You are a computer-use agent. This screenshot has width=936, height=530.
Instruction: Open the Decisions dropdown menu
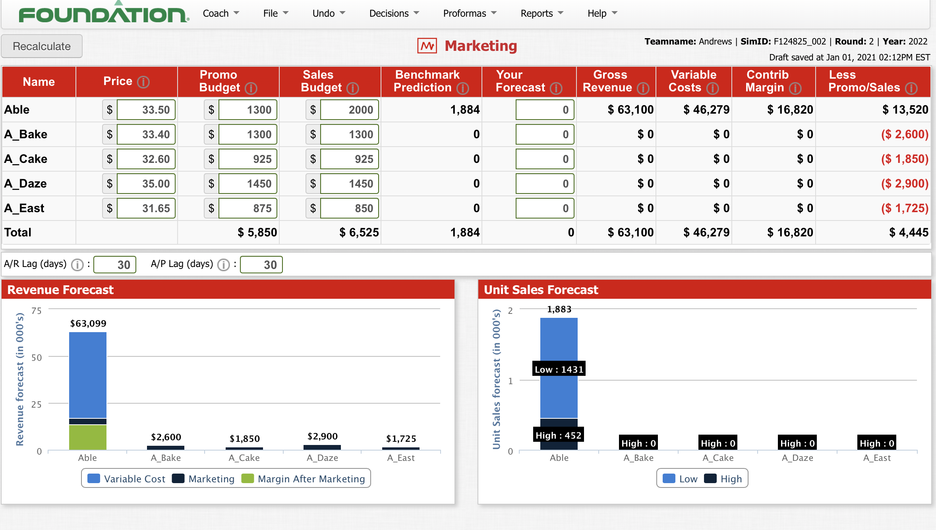tap(394, 14)
